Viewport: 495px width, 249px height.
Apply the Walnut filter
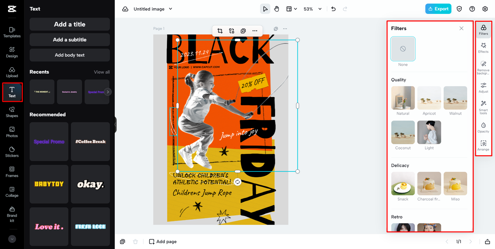[x=456, y=98]
